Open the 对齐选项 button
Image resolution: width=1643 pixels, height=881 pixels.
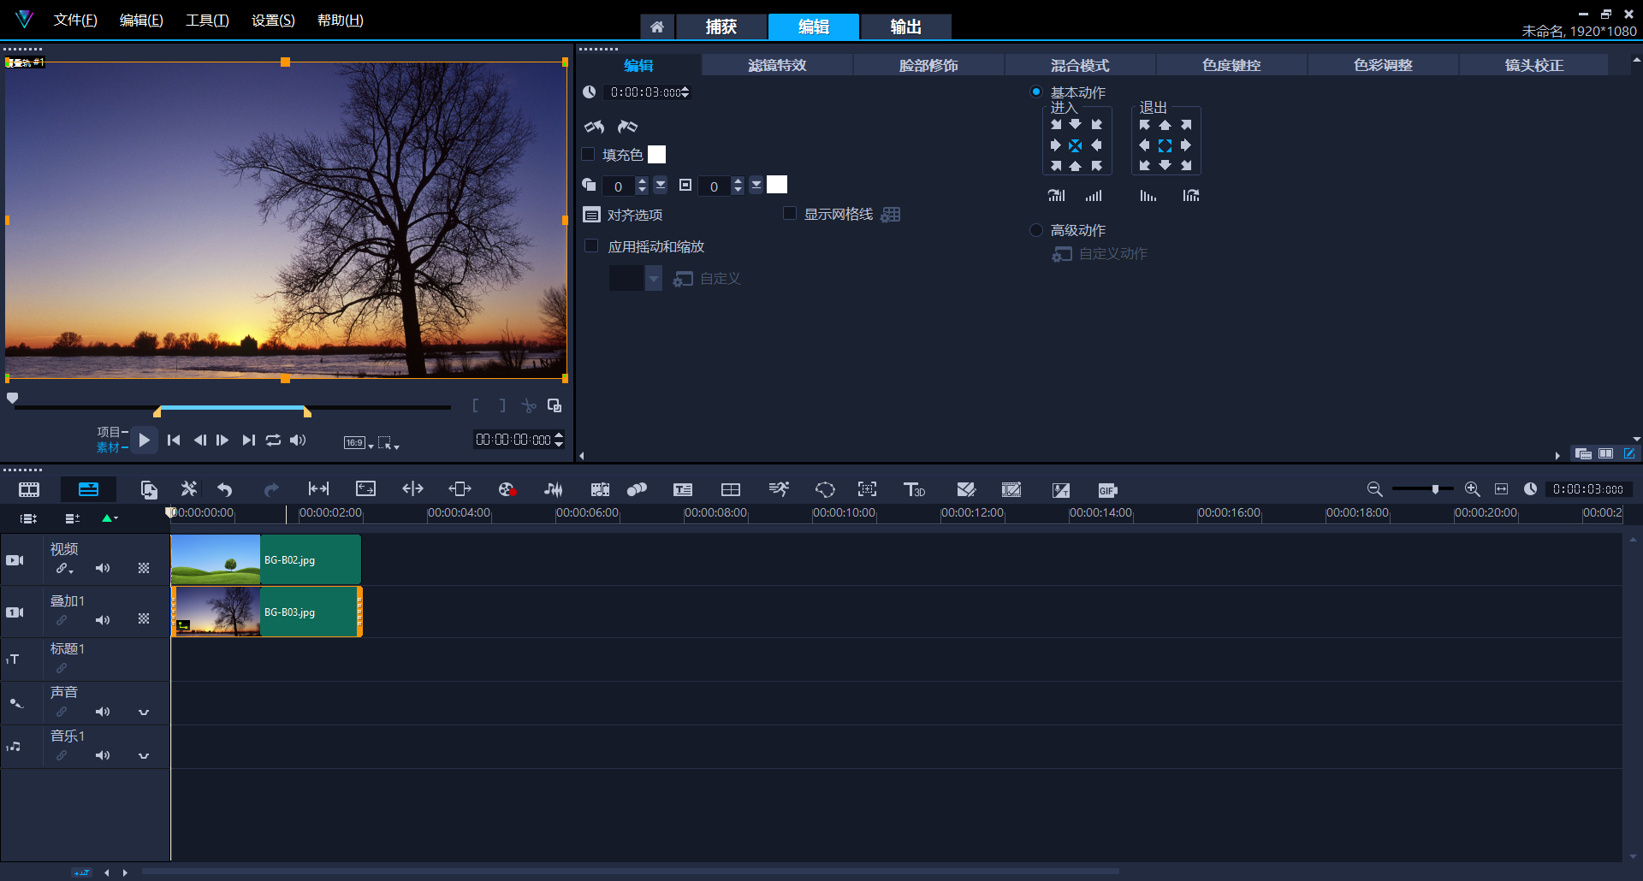tap(623, 215)
